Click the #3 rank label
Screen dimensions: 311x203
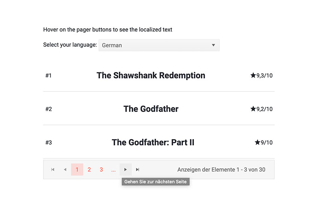(48, 142)
